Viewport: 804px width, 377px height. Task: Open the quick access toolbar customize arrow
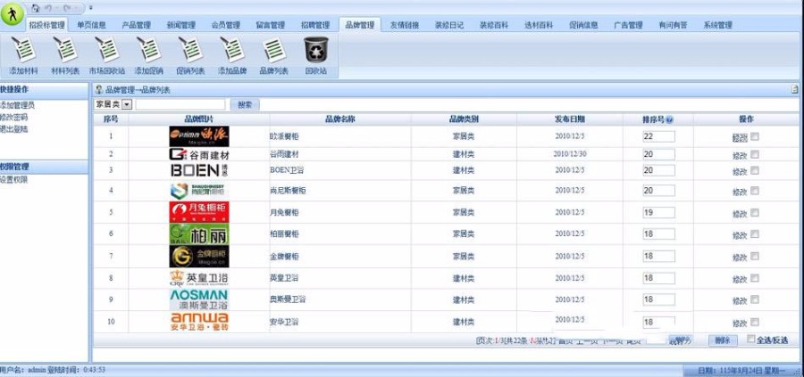(x=91, y=8)
